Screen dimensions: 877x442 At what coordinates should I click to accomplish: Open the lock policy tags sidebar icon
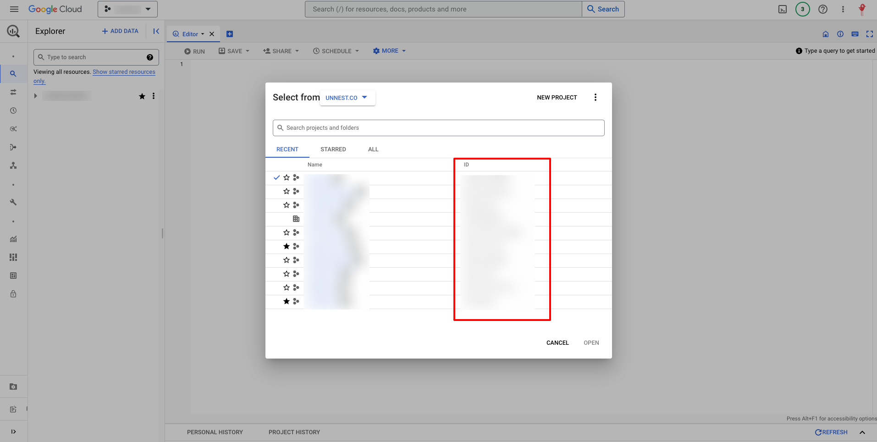point(13,294)
